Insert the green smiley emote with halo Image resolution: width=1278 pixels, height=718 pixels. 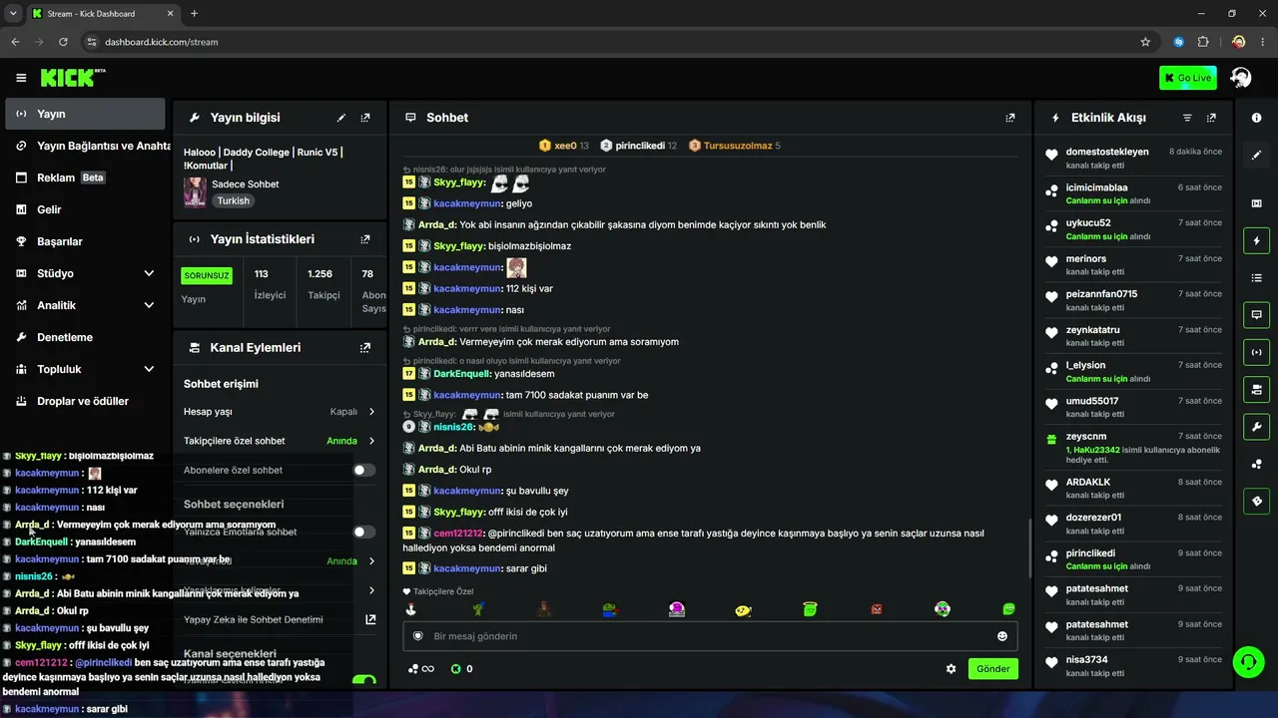pyautogui.click(x=810, y=609)
